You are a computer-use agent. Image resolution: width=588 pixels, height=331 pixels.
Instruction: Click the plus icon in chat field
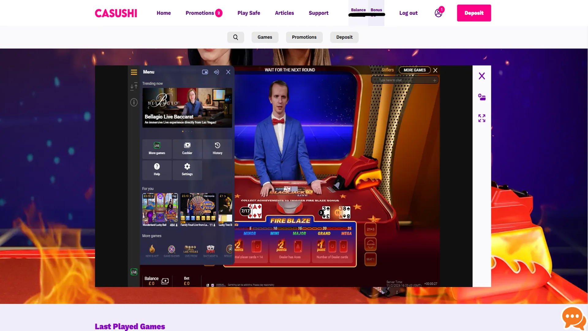pyautogui.click(x=435, y=80)
